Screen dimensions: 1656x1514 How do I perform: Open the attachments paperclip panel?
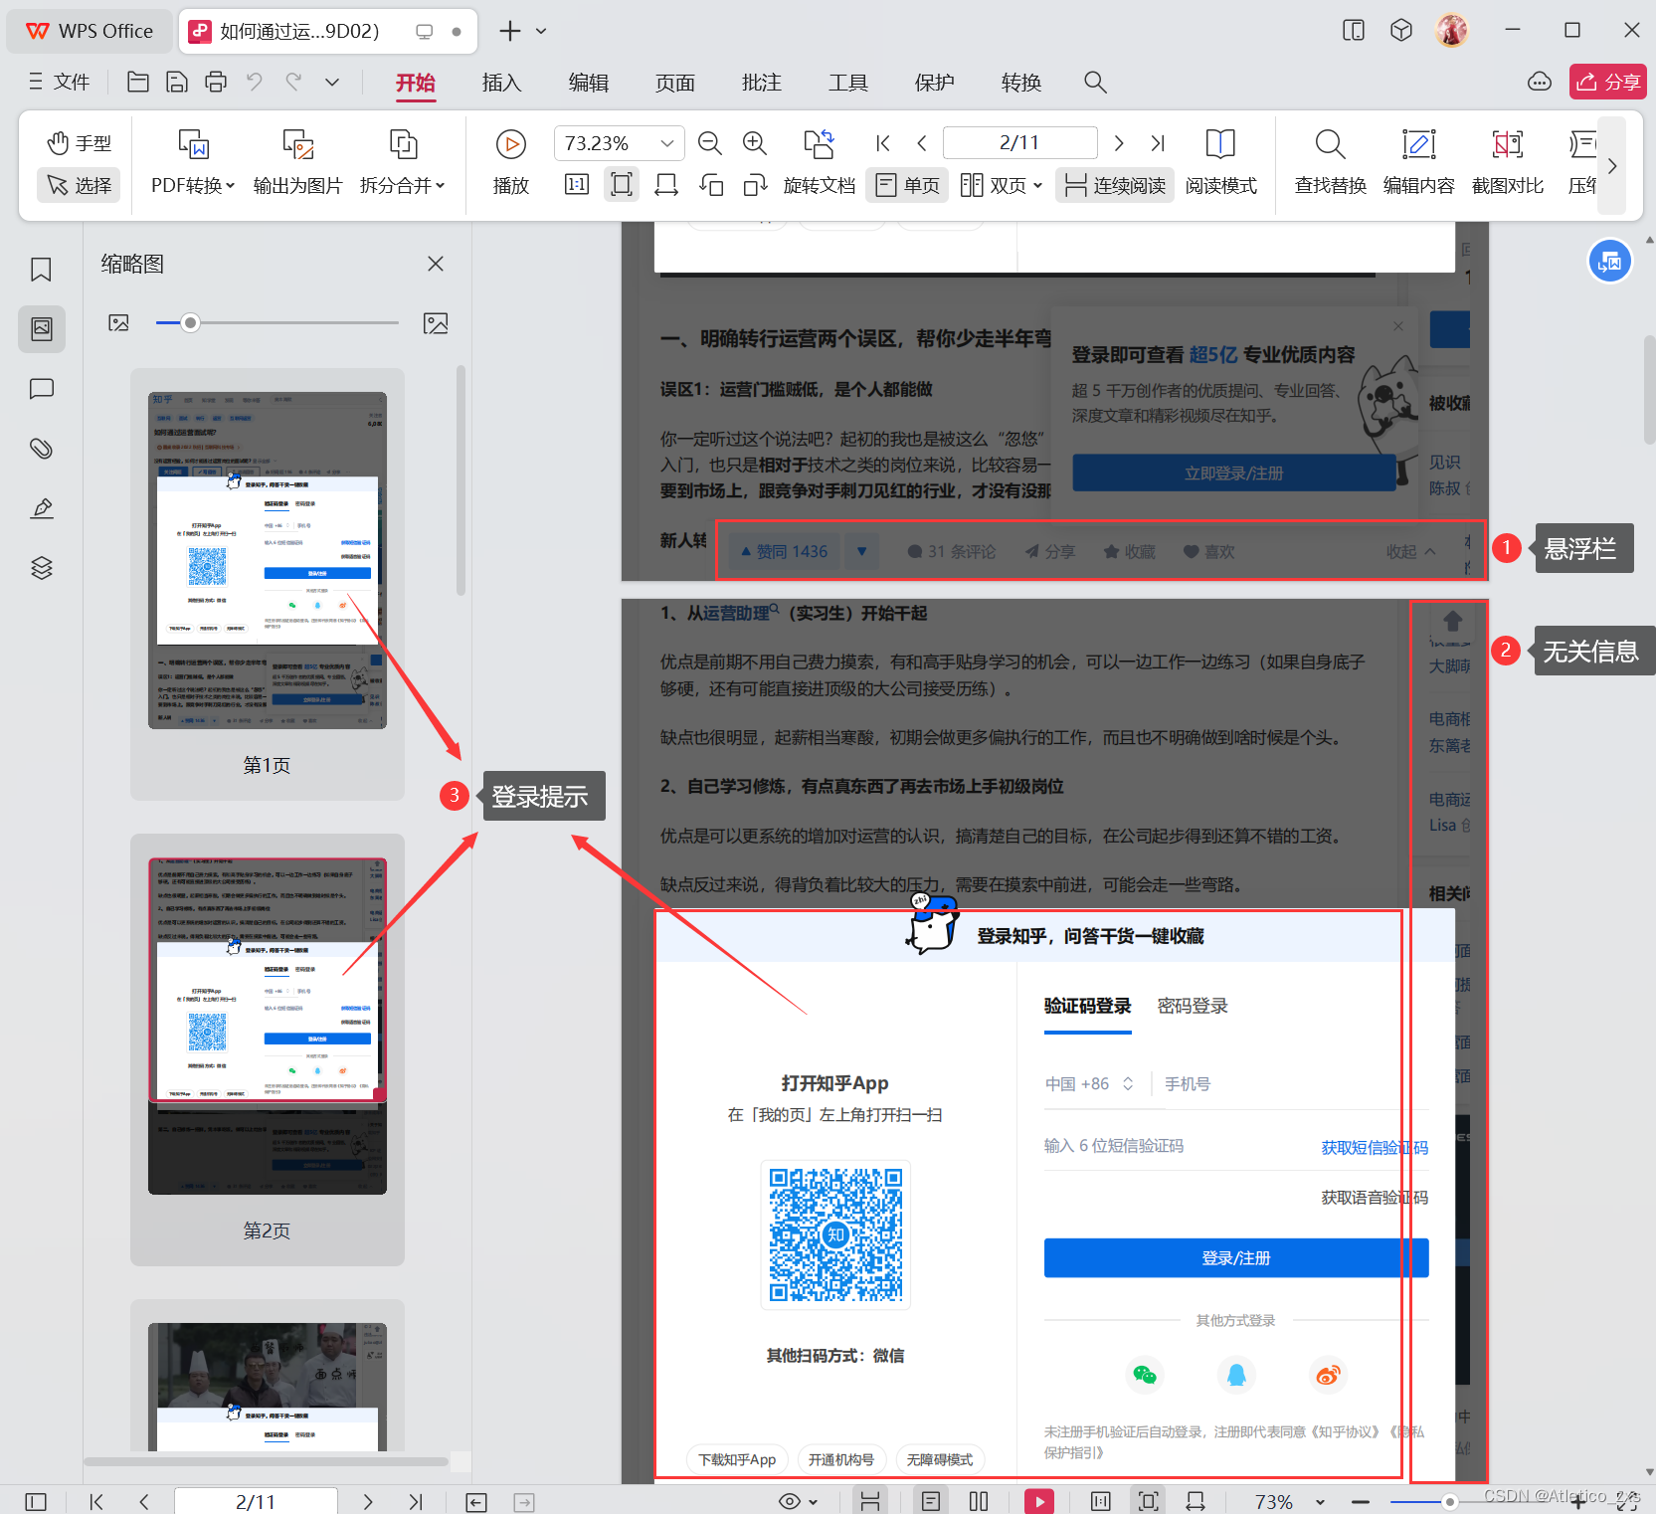[x=42, y=449]
